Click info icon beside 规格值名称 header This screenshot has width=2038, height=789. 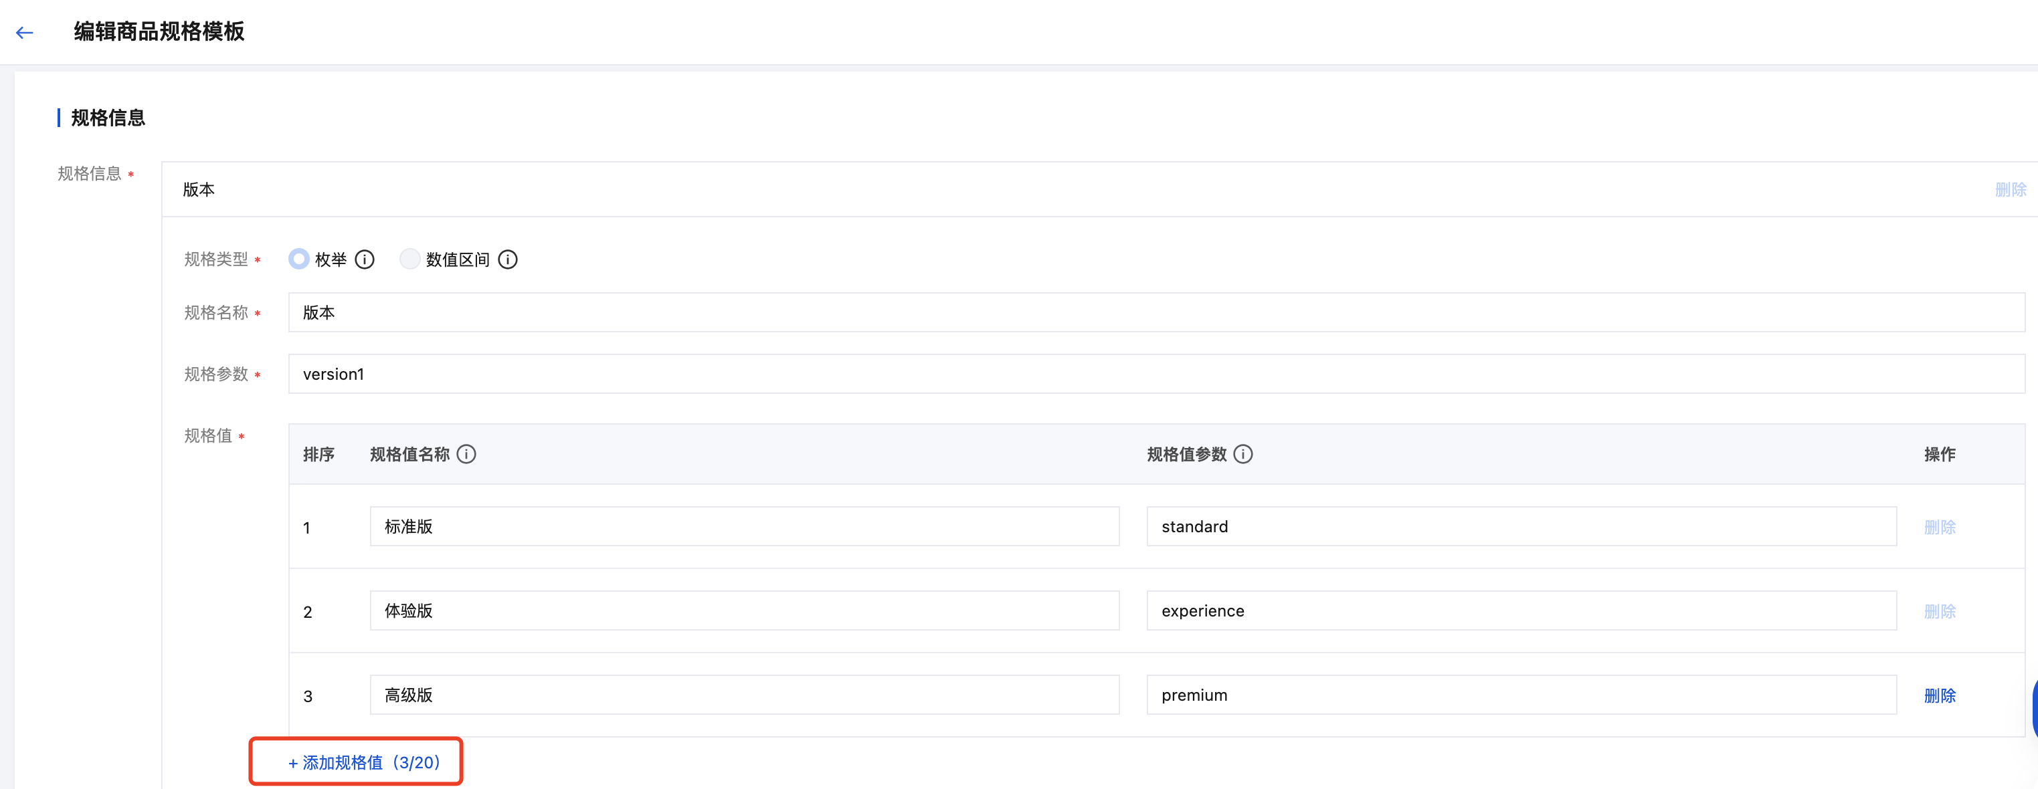467,454
